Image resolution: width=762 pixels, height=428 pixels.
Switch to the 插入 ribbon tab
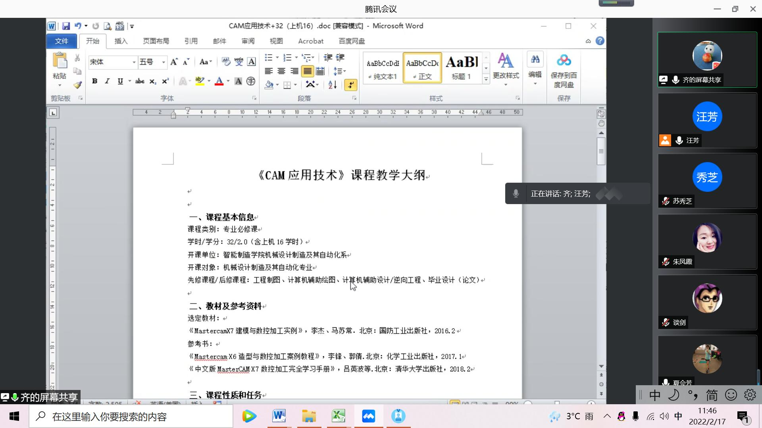(x=121, y=41)
